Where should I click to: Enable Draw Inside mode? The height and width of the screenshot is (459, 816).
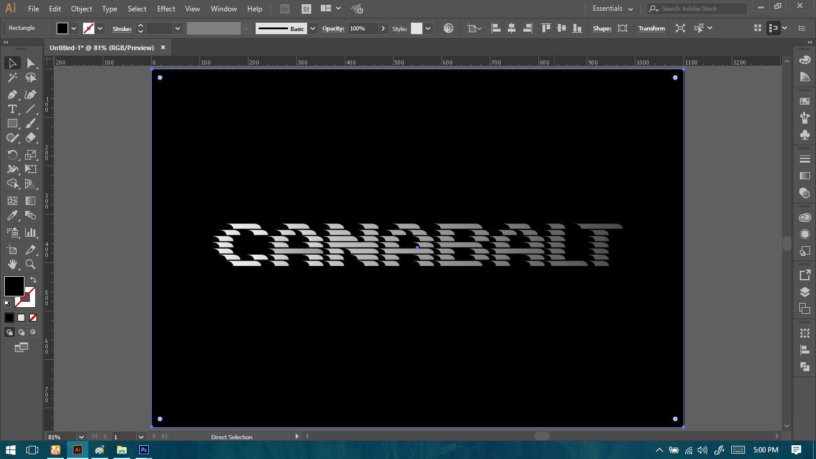(33, 332)
